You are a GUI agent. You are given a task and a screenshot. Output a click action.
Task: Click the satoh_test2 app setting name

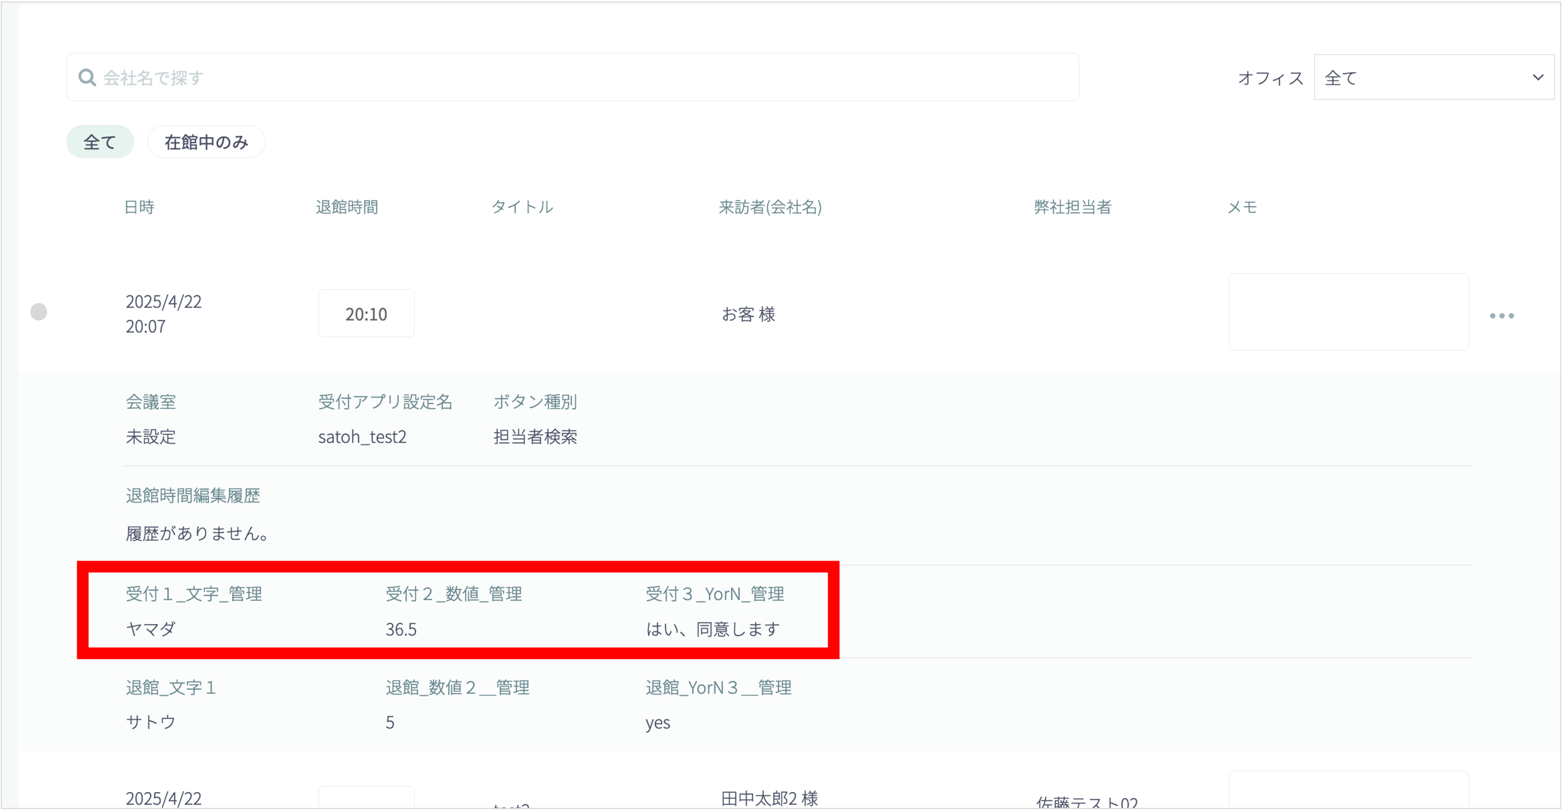362,437
